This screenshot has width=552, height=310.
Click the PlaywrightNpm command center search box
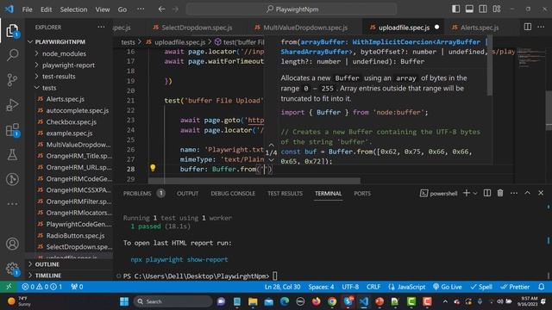292,9
